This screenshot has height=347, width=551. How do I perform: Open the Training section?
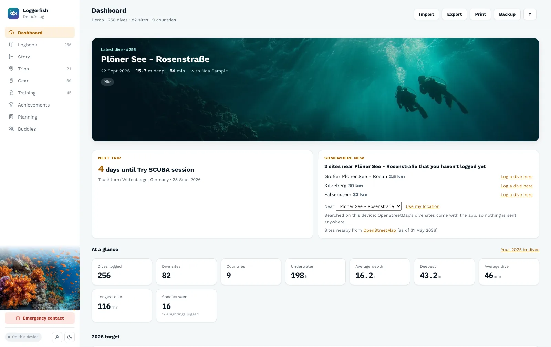pyautogui.click(x=40, y=93)
